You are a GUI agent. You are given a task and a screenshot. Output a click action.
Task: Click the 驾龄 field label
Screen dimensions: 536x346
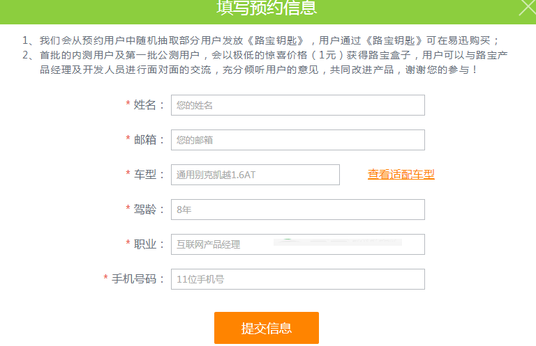tap(149, 210)
